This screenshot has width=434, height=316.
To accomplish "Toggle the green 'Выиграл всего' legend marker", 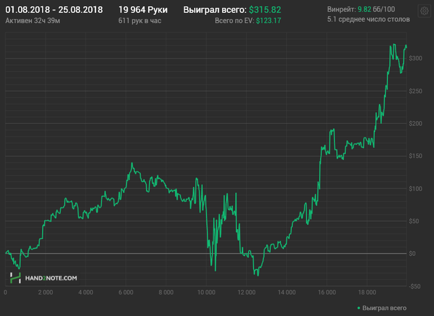I will (359, 308).
